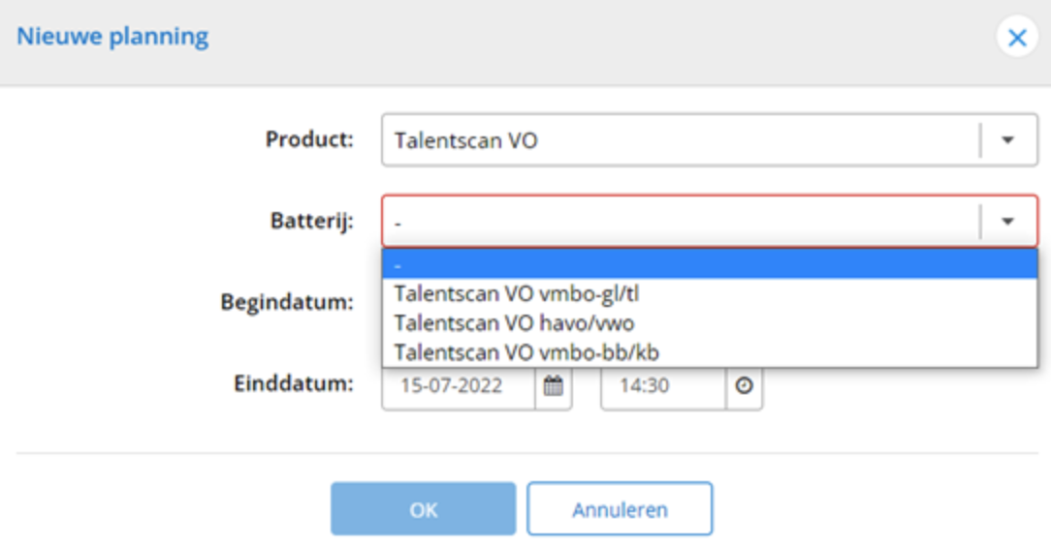1051x548 pixels.
Task: Click the Einddatum label
Action: pos(293,383)
